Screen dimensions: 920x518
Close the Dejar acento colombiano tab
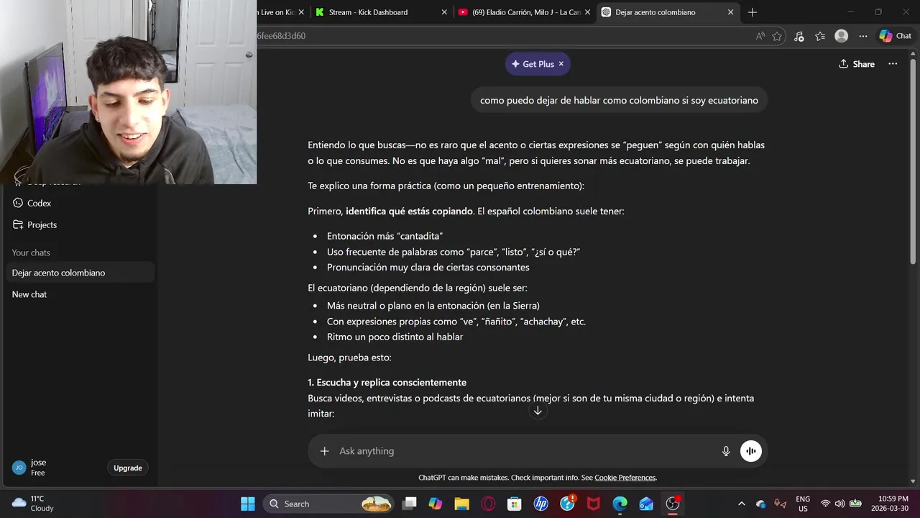(730, 12)
